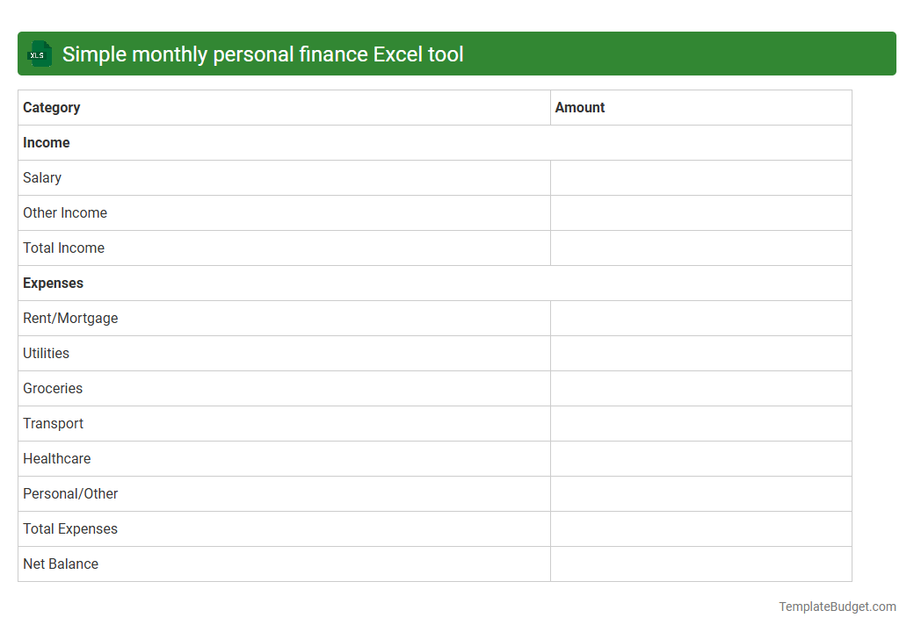Image resolution: width=914 pixels, height=632 pixels.
Task: Select the Utilities category row
Action: (x=45, y=353)
